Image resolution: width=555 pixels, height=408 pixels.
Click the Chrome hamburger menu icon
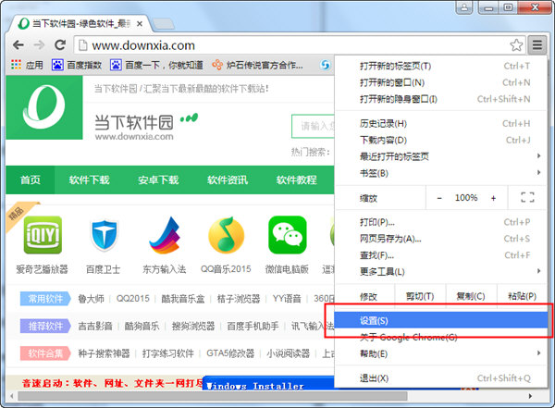[537, 44]
